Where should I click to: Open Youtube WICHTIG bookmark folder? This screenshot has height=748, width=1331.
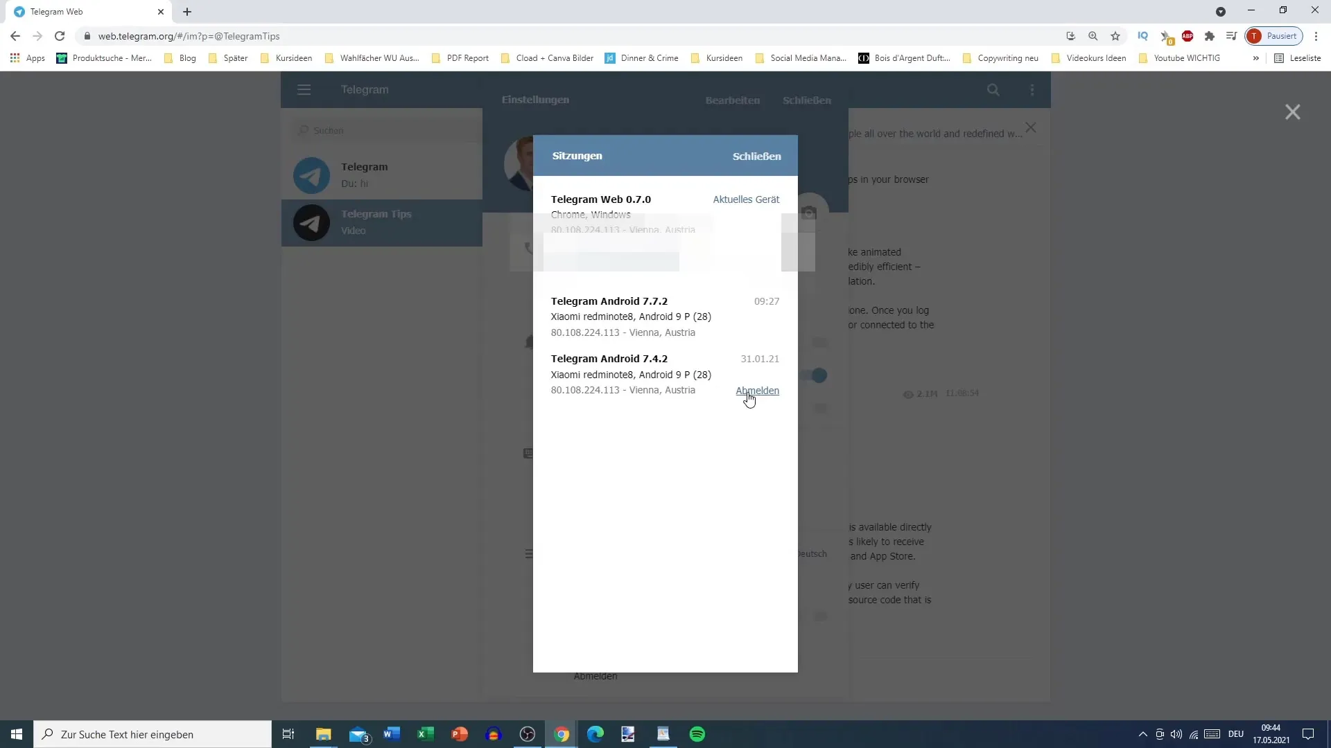[1179, 58]
